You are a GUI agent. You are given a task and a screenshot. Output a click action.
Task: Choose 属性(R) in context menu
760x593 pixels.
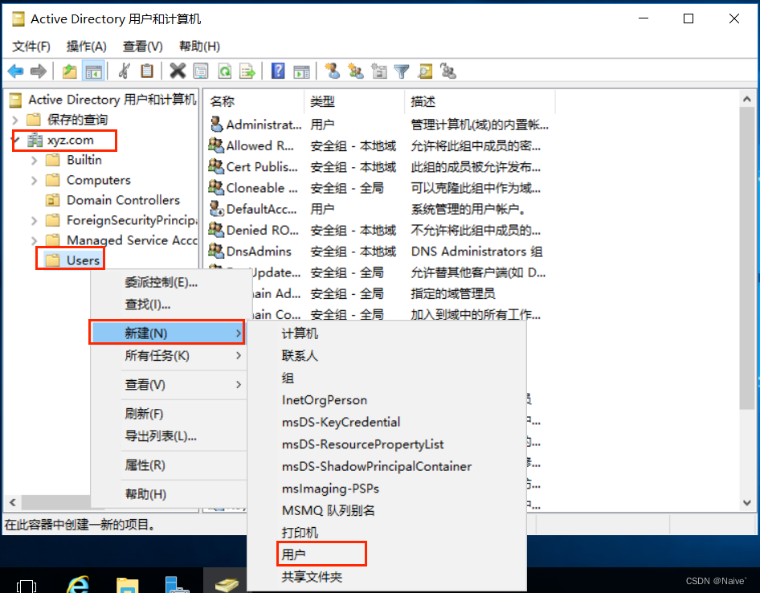(168, 465)
